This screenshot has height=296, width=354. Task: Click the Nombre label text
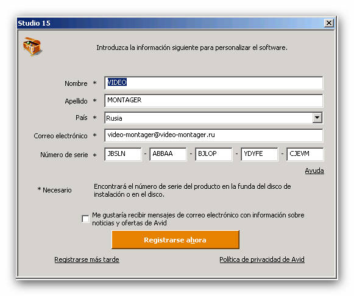[76, 83]
